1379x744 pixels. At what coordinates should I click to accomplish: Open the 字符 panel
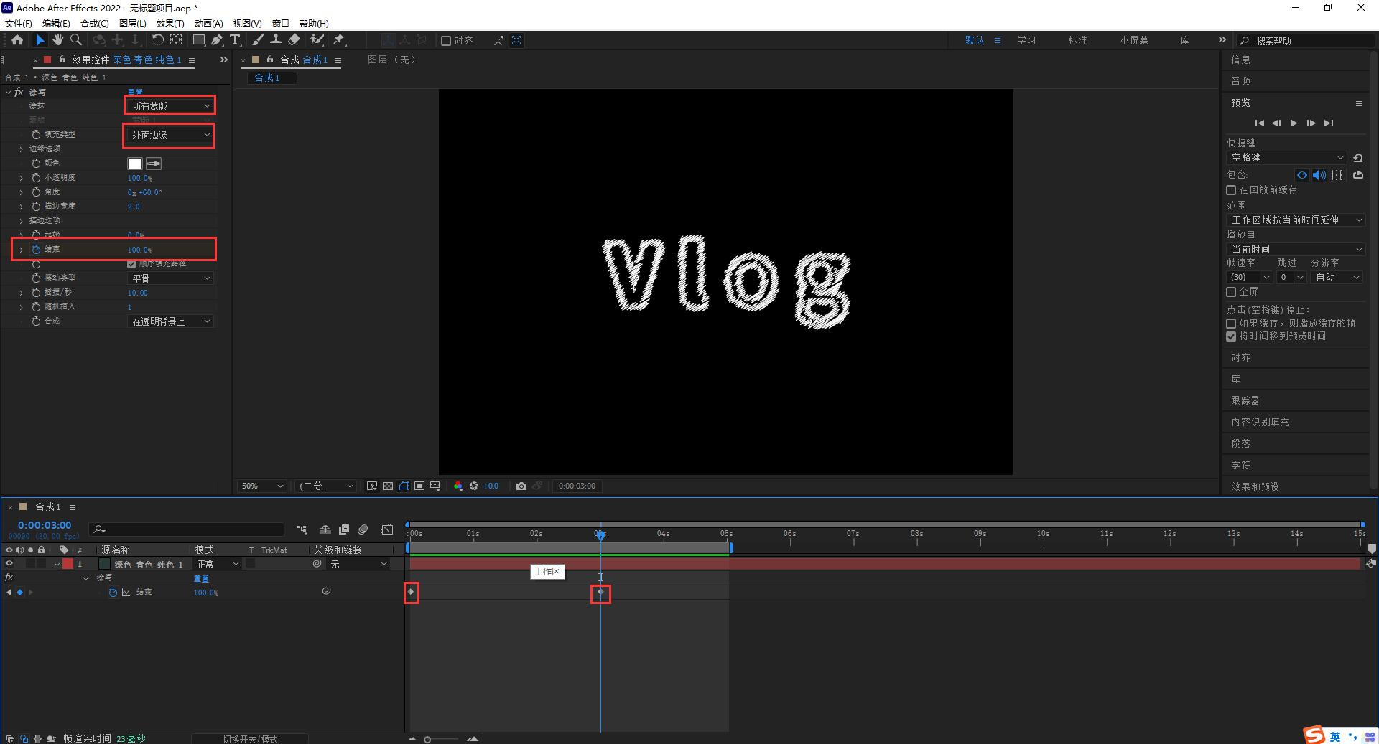pos(1240,465)
